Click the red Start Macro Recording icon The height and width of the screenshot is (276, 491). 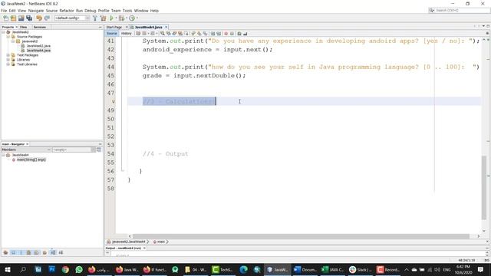click(226, 34)
